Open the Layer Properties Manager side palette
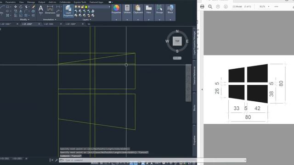Image resolution: width=294 pixels, height=165 pixels. 194,43
